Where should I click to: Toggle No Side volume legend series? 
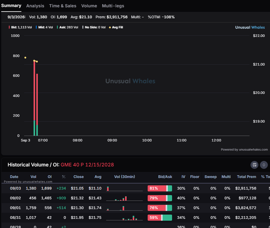(x=94, y=27)
